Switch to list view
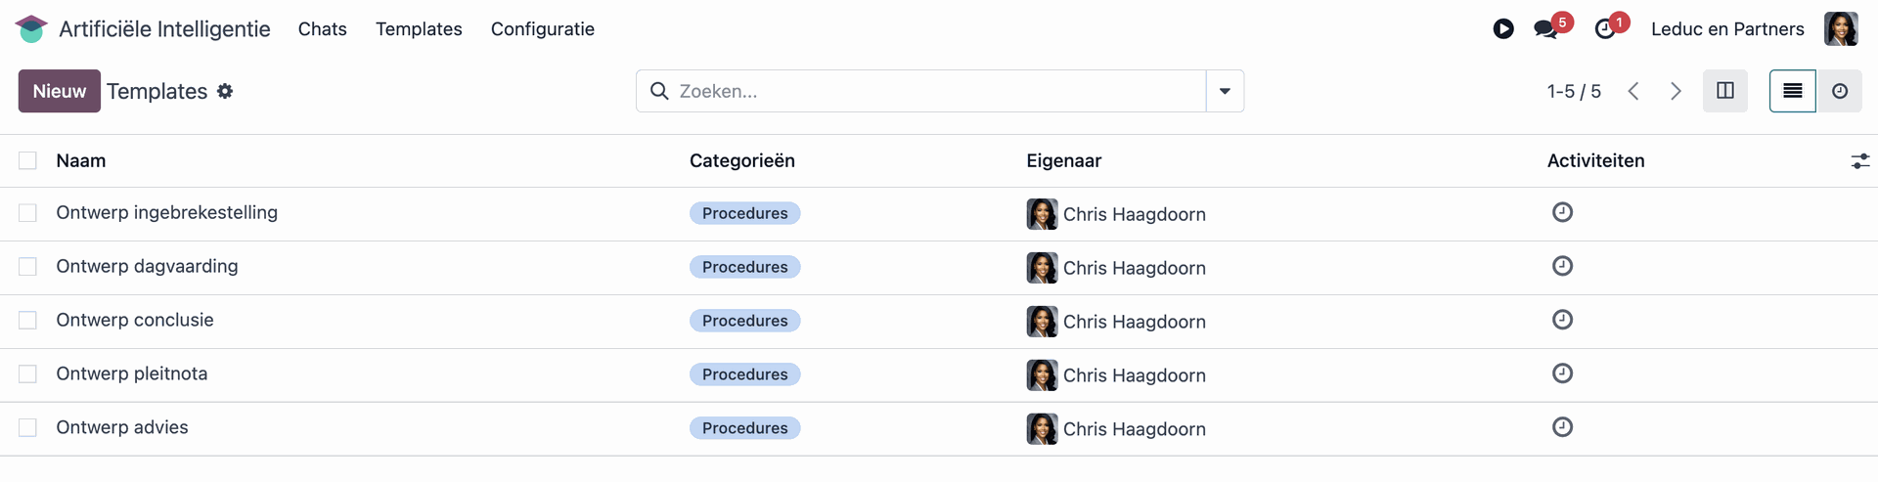 pyautogui.click(x=1792, y=91)
